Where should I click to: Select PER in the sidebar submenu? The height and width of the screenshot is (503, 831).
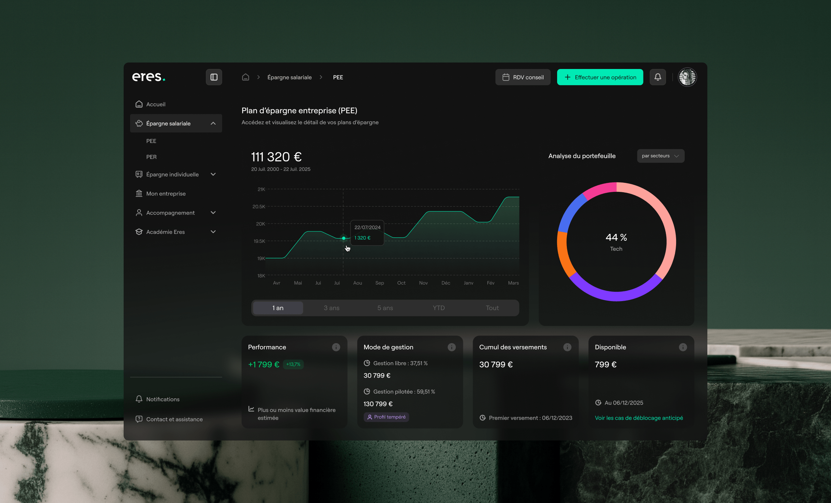151,157
